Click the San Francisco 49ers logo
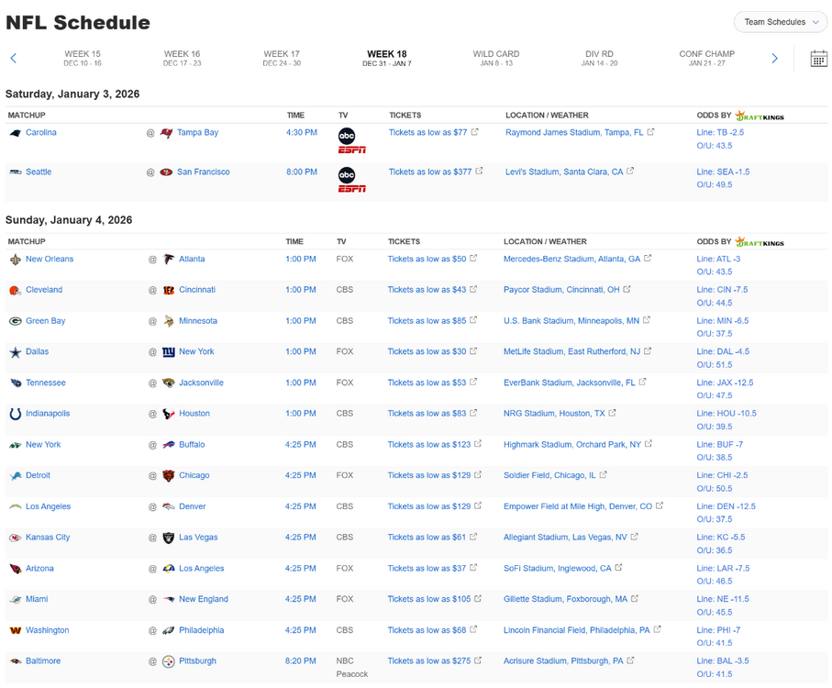The height and width of the screenshot is (688, 832). pyautogui.click(x=167, y=172)
